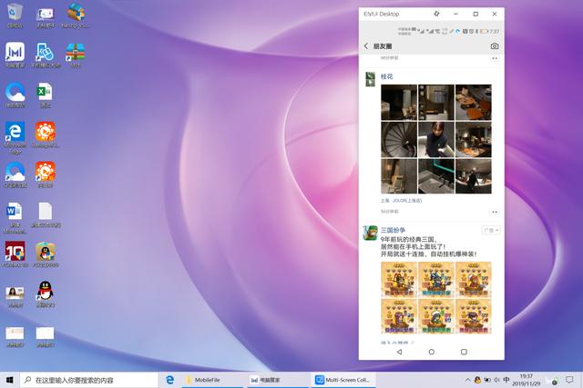View the woman's portrait photo in 桂花's post
This screenshot has width=583, height=388.
[435, 139]
